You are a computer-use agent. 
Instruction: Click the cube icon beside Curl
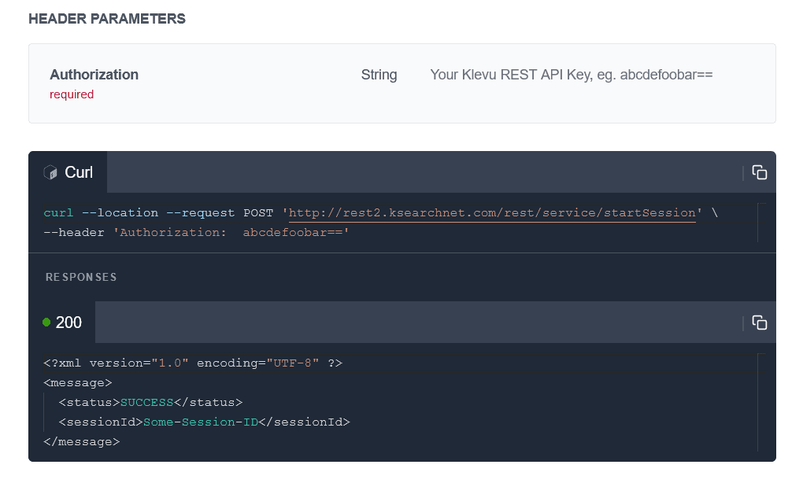(x=50, y=172)
